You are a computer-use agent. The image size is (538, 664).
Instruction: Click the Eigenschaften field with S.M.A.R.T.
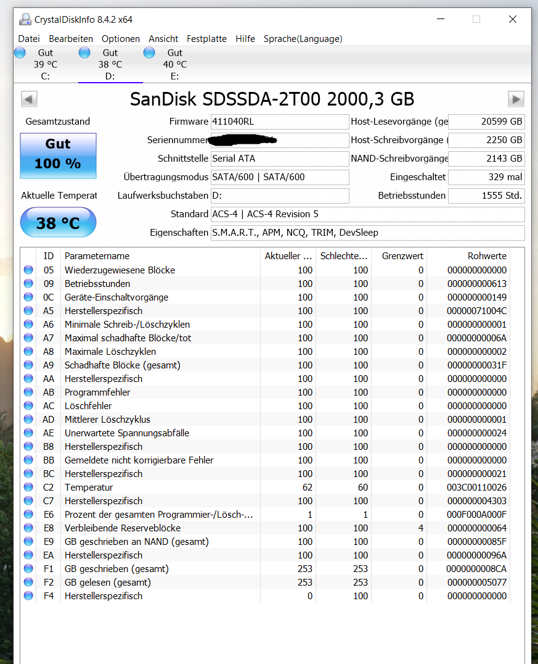(x=367, y=233)
